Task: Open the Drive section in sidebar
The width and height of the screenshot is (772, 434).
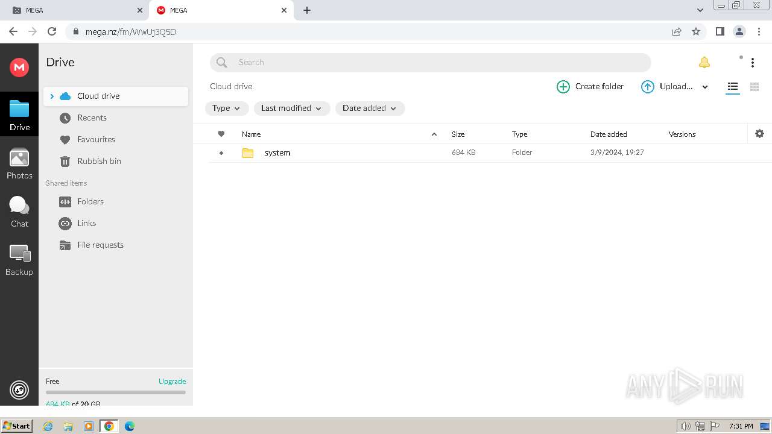Action: [x=19, y=115]
